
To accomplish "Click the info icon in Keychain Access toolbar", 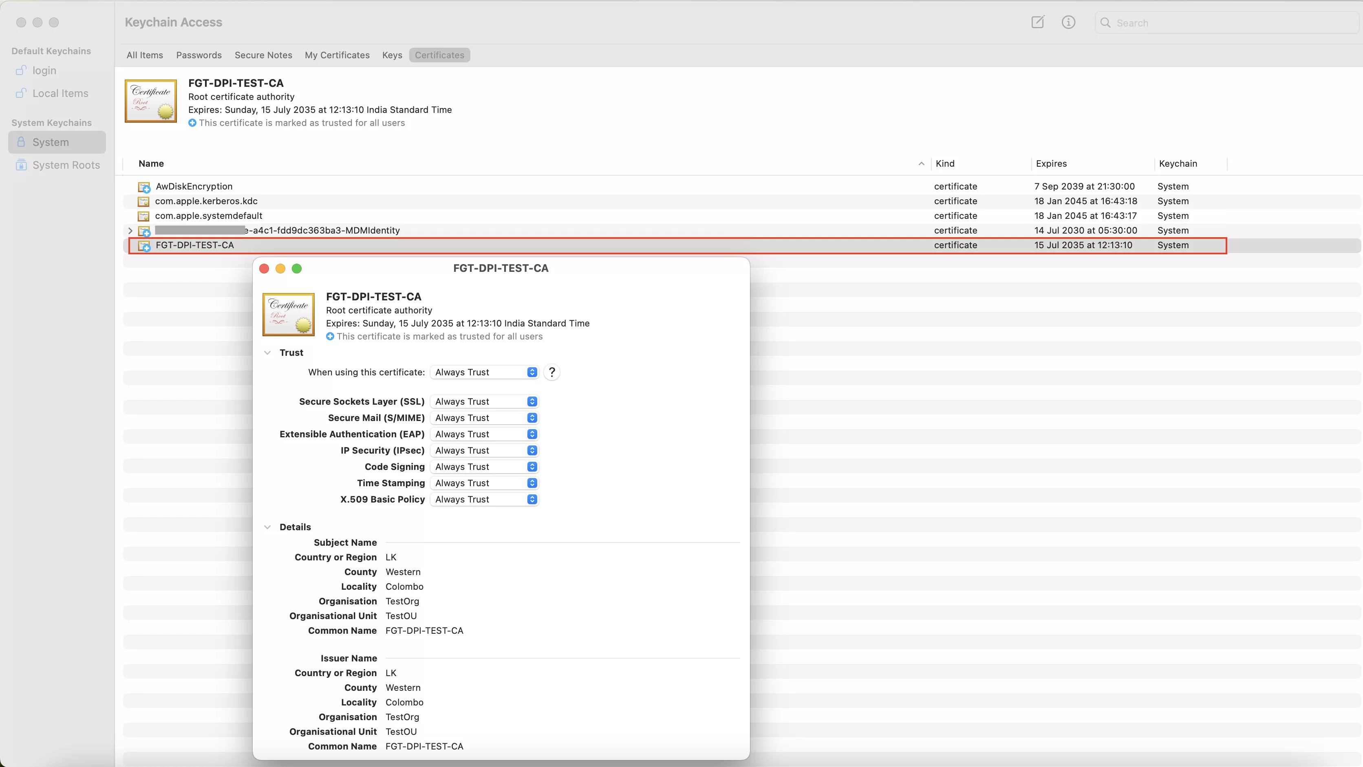I will 1068,22.
